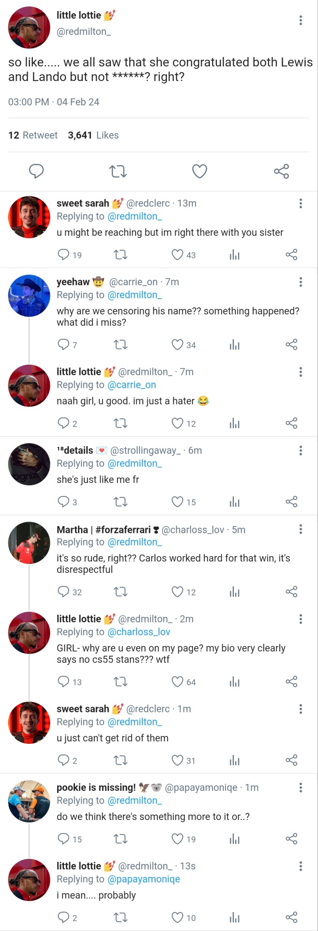The width and height of the screenshot is (318, 931).
Task: View the 12 Retweet list
Action: [33, 135]
